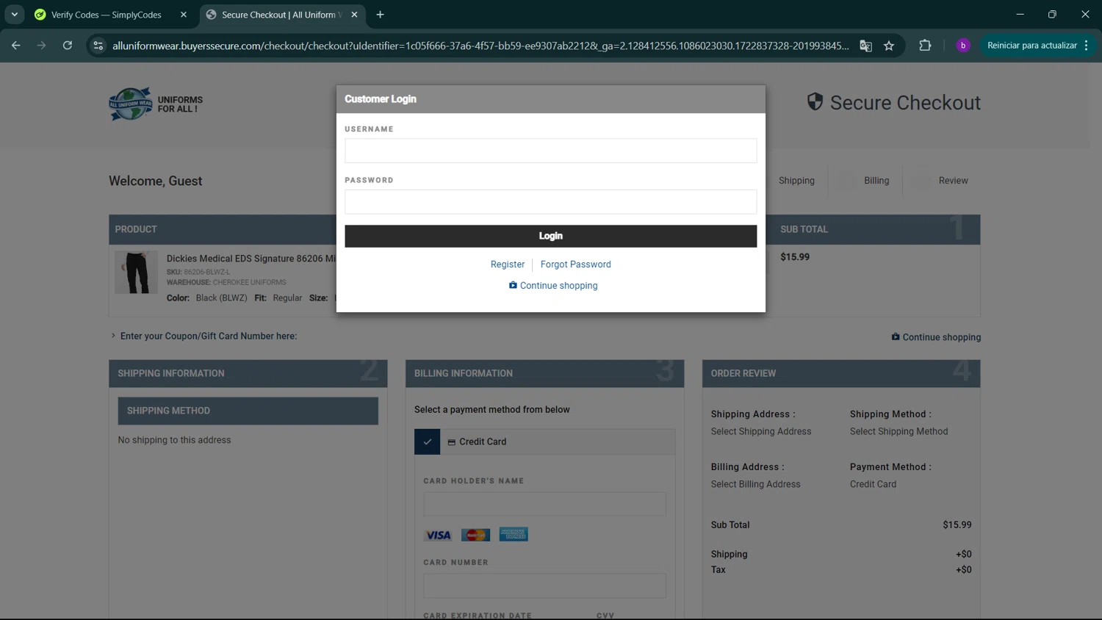1102x620 pixels.
Task: Click the Visa card logo
Action: pos(438,535)
